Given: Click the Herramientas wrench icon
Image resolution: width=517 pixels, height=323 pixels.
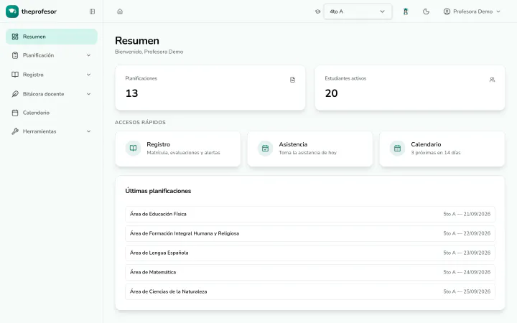Looking at the screenshot, I should coord(15,131).
